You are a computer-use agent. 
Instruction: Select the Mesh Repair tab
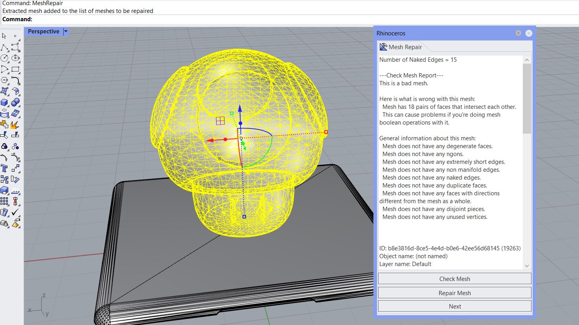pyautogui.click(x=401, y=47)
